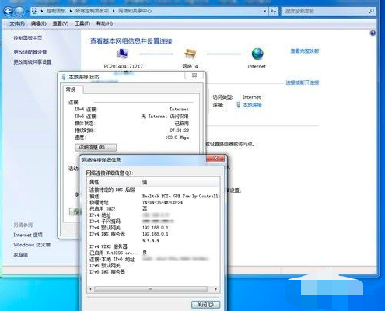This screenshot has width=385, height=311.
Task: Expand the arrow after 控制面板 breadcrumb
Action: [x=71, y=11]
